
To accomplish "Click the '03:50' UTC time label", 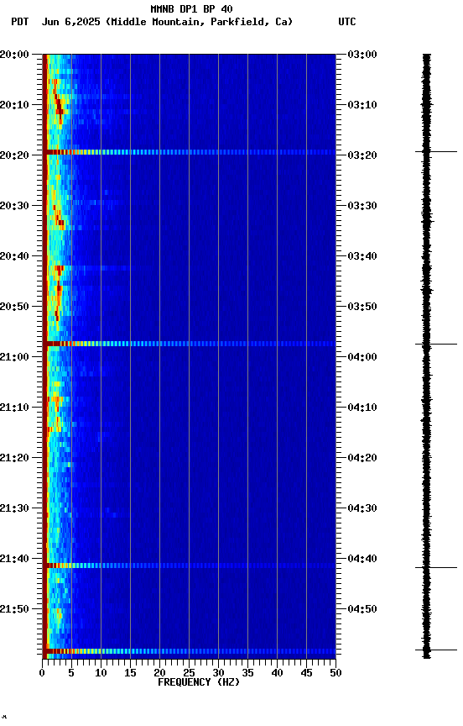I will [x=362, y=307].
